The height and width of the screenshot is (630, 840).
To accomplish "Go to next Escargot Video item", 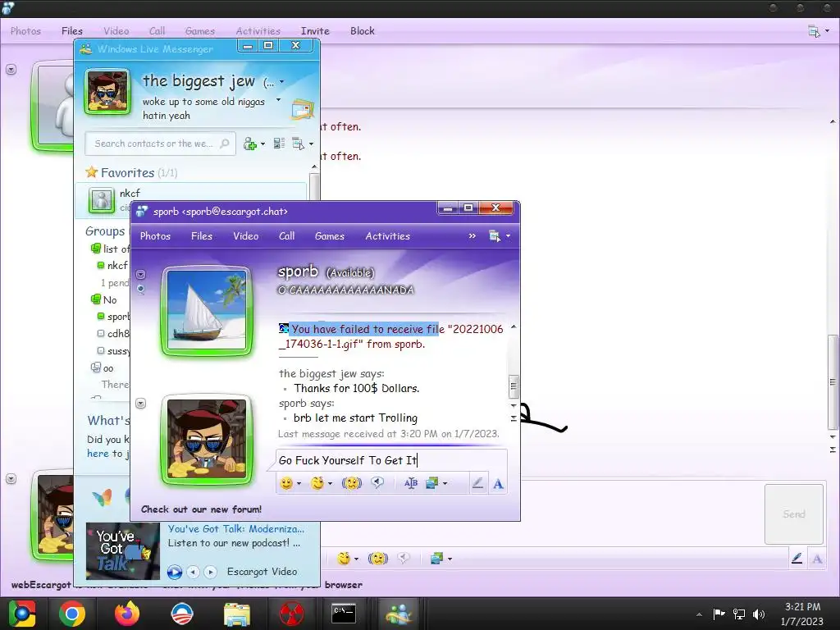I will tap(211, 572).
